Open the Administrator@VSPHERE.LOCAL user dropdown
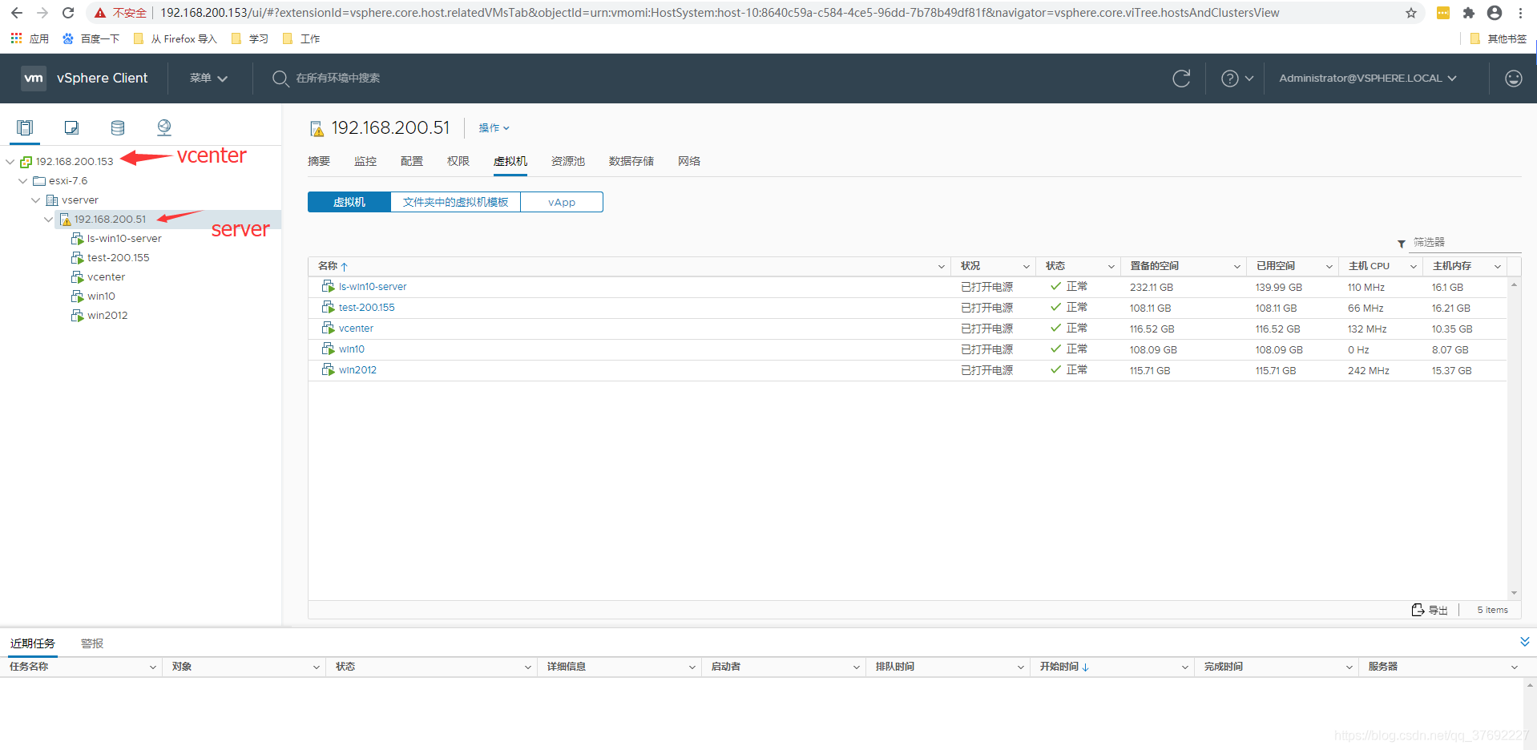 coord(1367,78)
